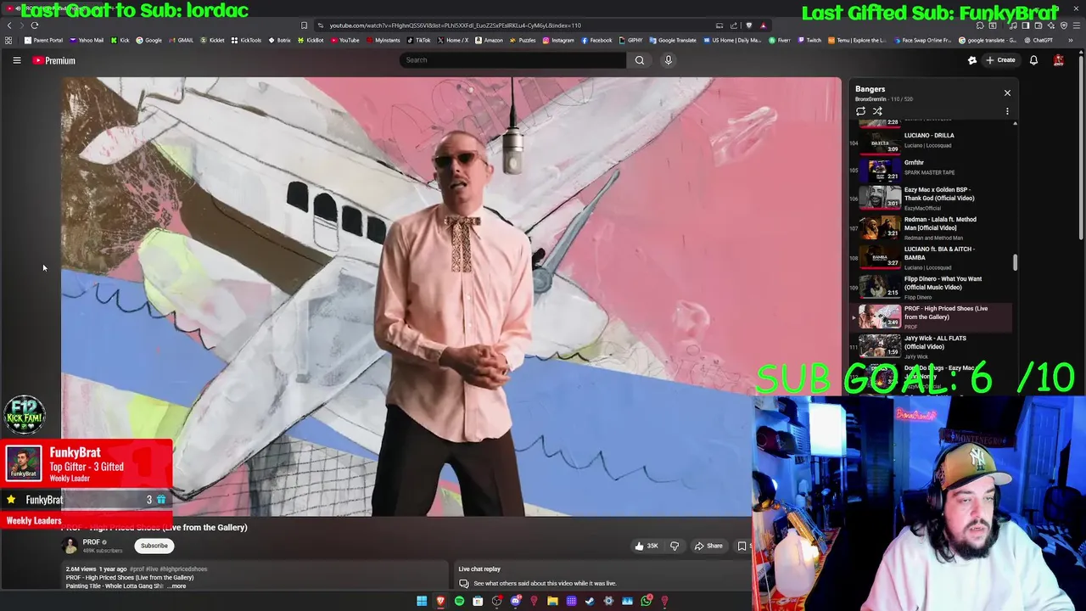The height and width of the screenshot is (611, 1086).
Task: Open Discord from the taskbar
Action: click(x=515, y=602)
